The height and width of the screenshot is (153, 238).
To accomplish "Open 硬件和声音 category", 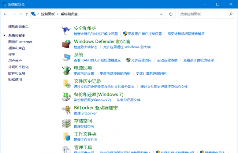I will pyautogui.click(x=17, y=48).
